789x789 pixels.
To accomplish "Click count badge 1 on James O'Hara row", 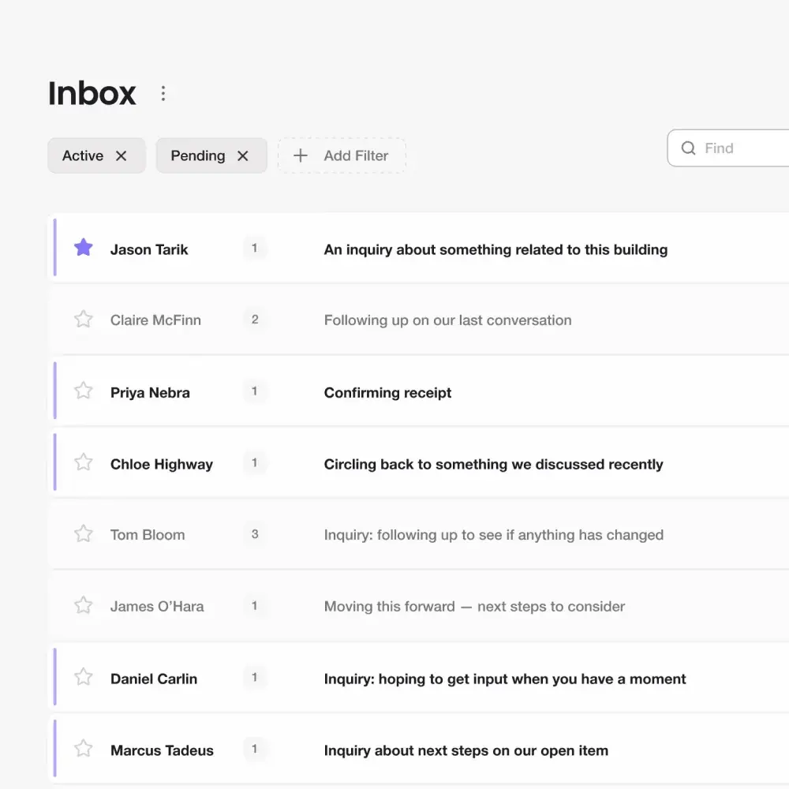I will [255, 605].
